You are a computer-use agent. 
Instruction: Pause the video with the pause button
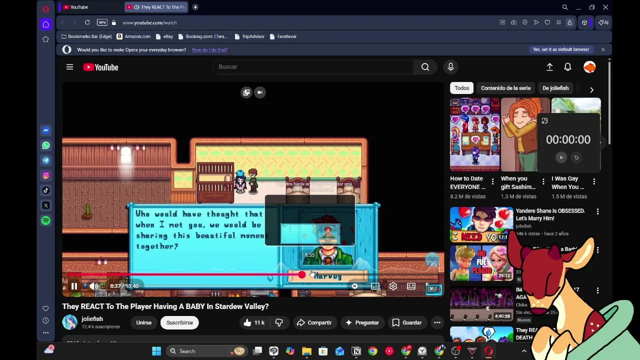pyautogui.click(x=74, y=286)
